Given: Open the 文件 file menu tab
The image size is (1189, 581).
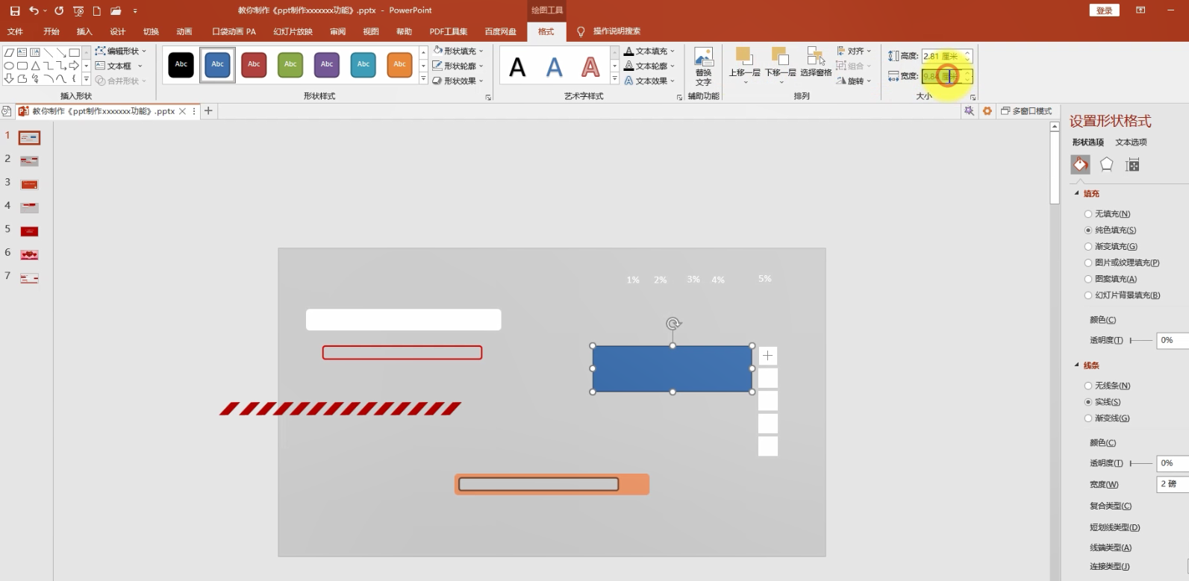Looking at the screenshot, I should pyautogui.click(x=15, y=31).
